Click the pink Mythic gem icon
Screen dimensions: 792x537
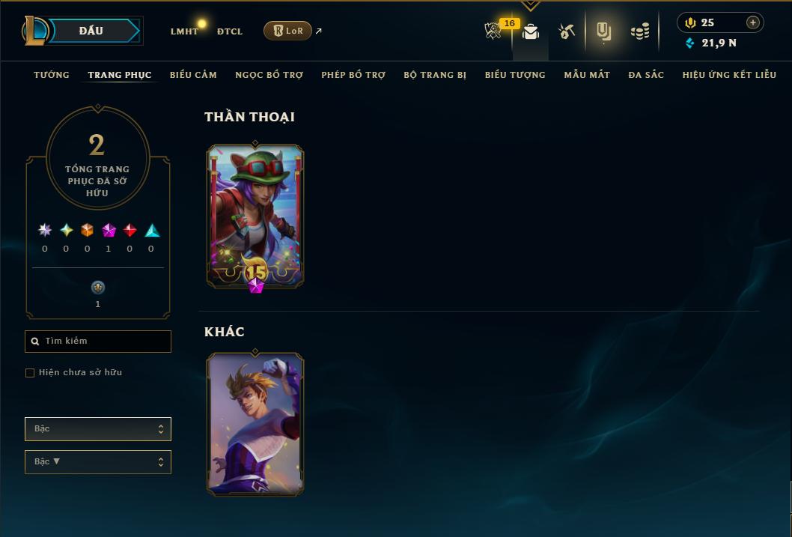tap(109, 231)
